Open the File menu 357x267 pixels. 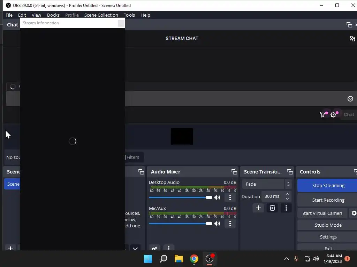(x=9, y=15)
